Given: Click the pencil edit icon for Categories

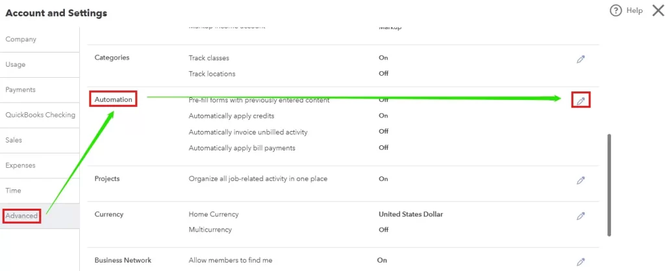Looking at the screenshot, I should point(581,59).
